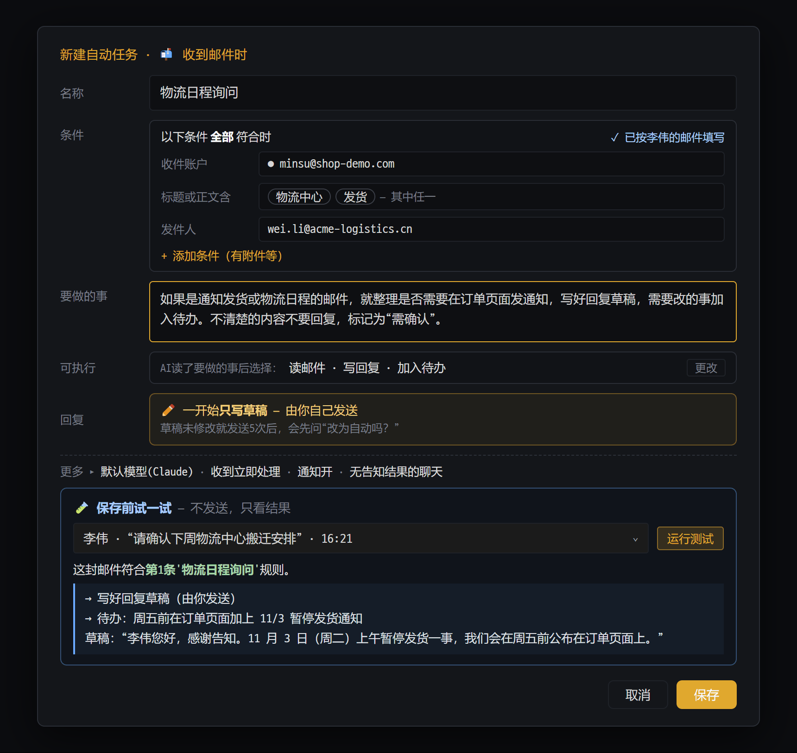Edit the 名称 field 物流日程询问
797x753 pixels.
pyautogui.click(x=443, y=93)
